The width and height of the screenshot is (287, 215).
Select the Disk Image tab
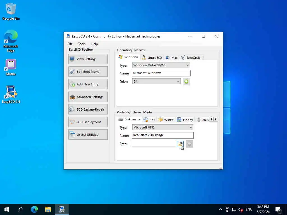tap(129, 119)
